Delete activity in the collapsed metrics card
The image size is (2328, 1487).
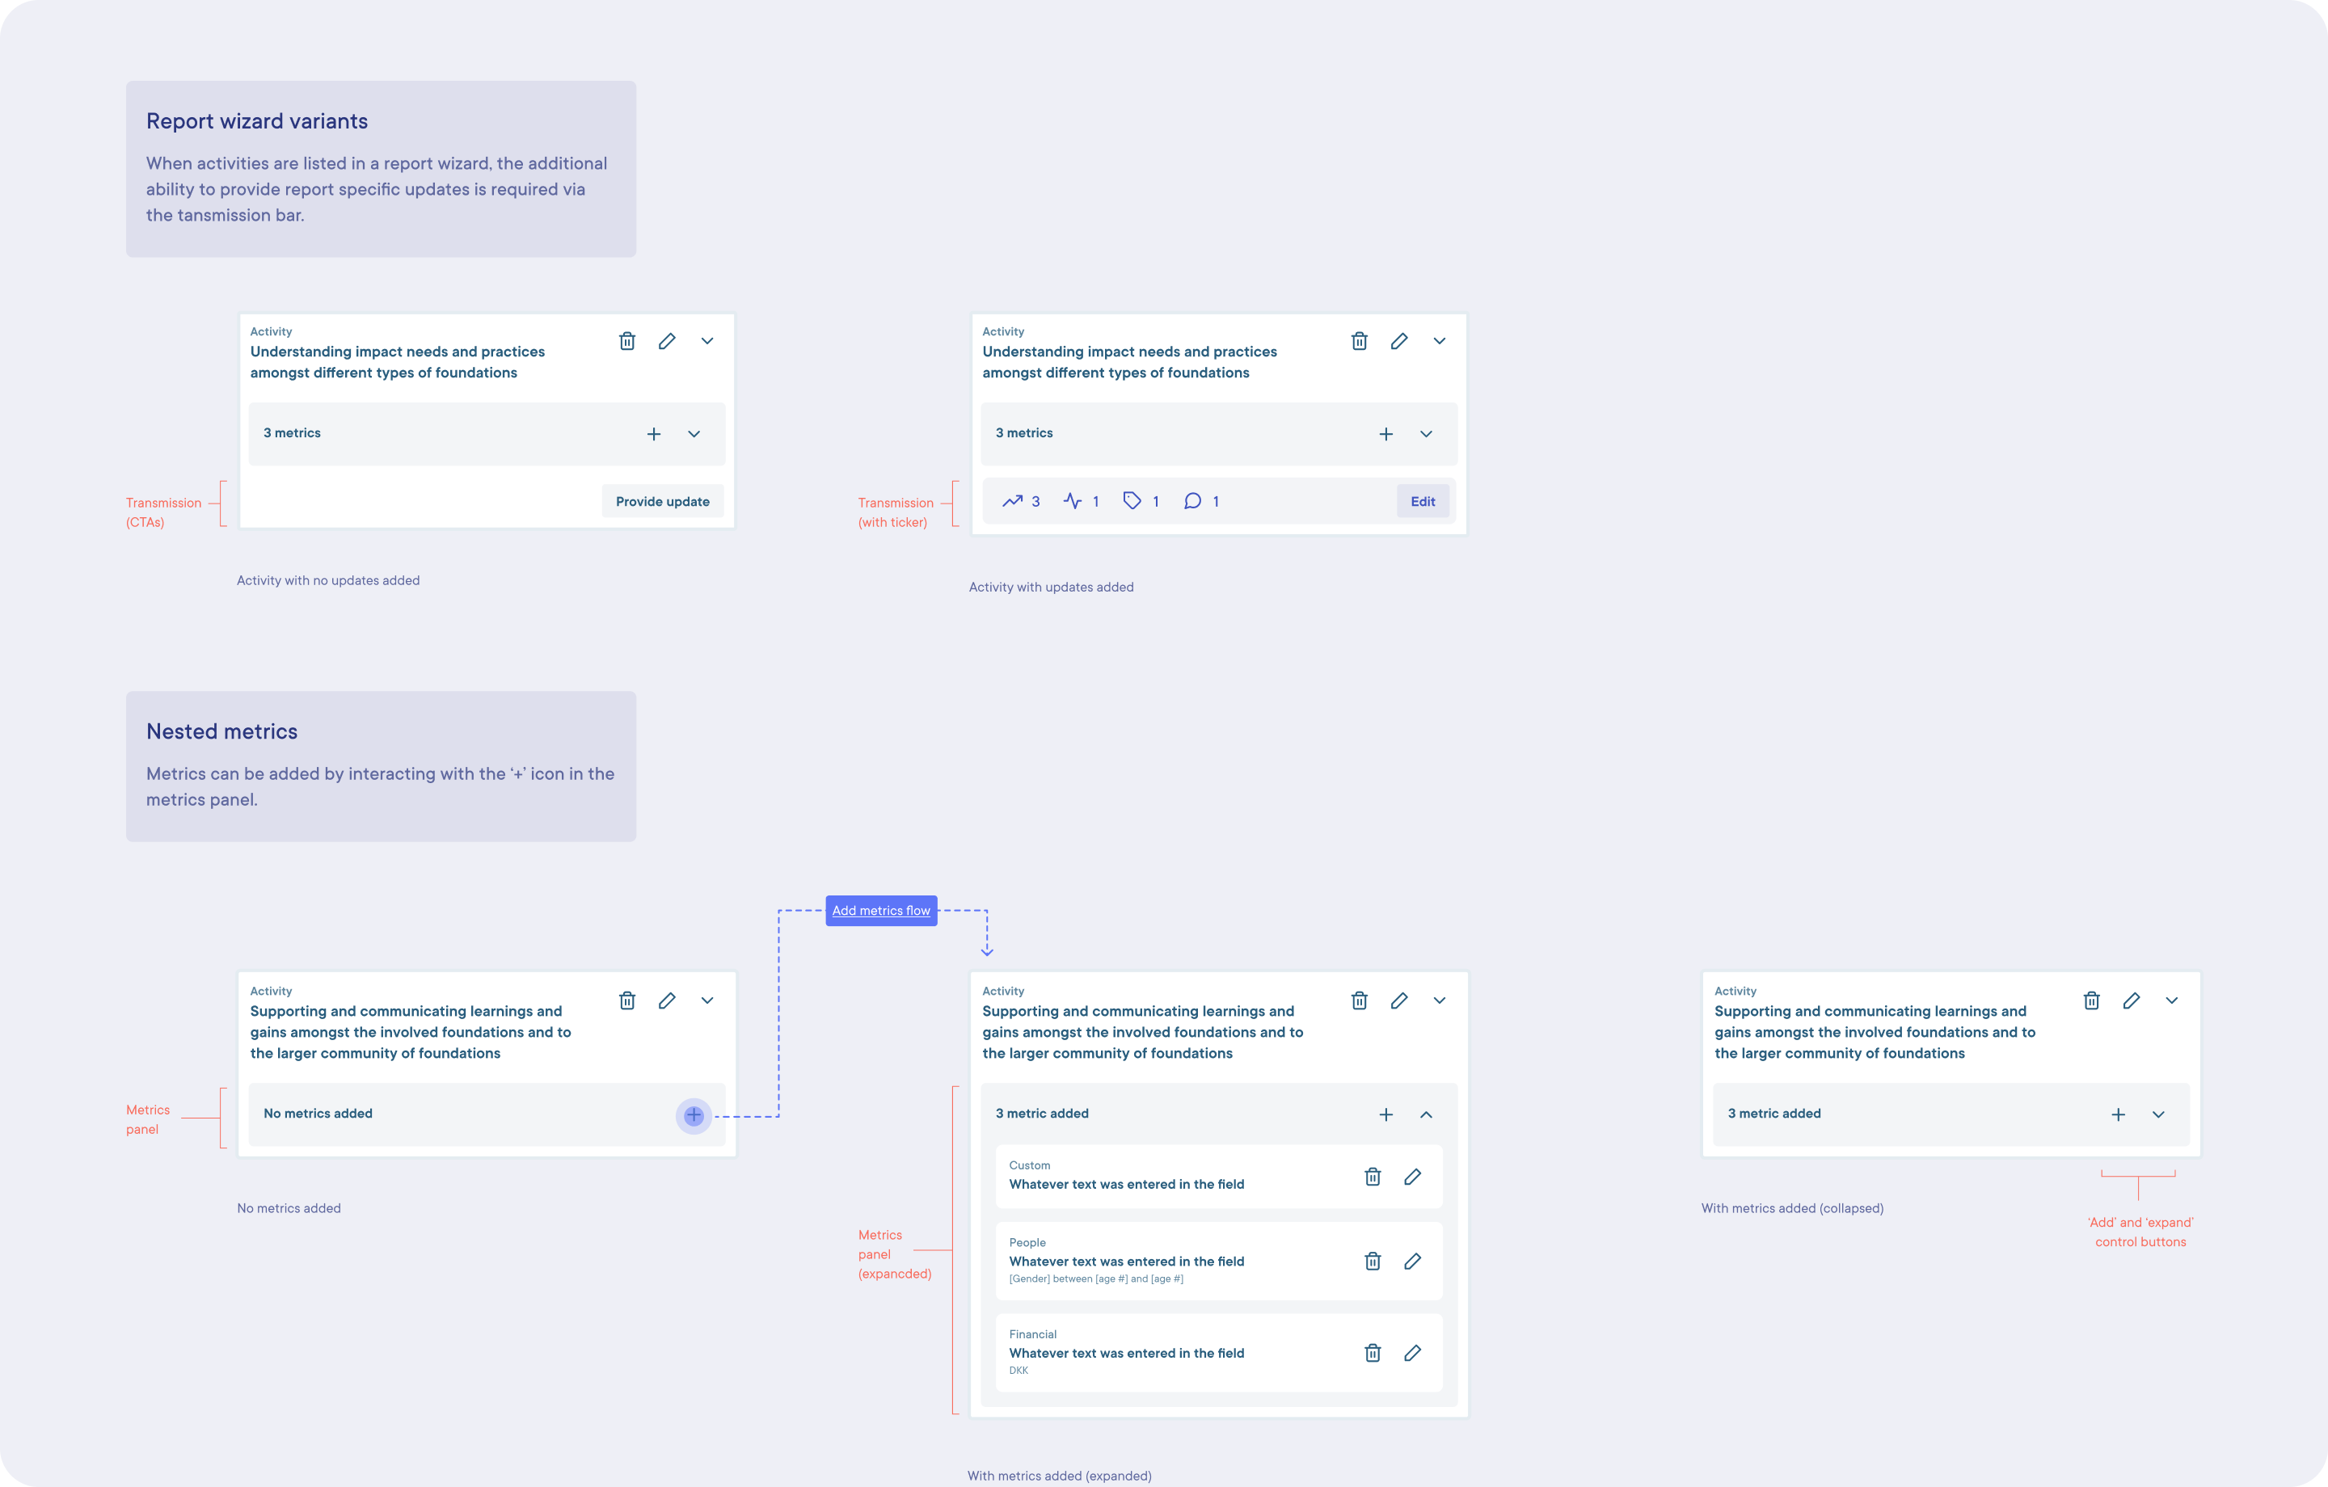[x=2091, y=1000]
